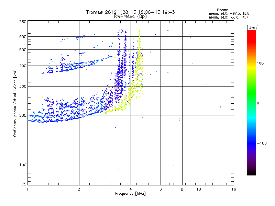Click the y-axis tick label '200'
The height and width of the screenshot is (206, 275).
(23, 115)
